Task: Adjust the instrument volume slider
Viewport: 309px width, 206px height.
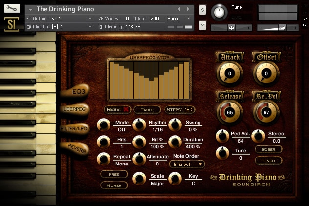Action: (x=278, y=28)
